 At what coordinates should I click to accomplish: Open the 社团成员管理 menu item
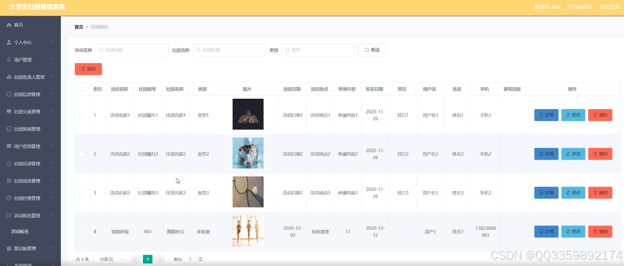point(30,181)
